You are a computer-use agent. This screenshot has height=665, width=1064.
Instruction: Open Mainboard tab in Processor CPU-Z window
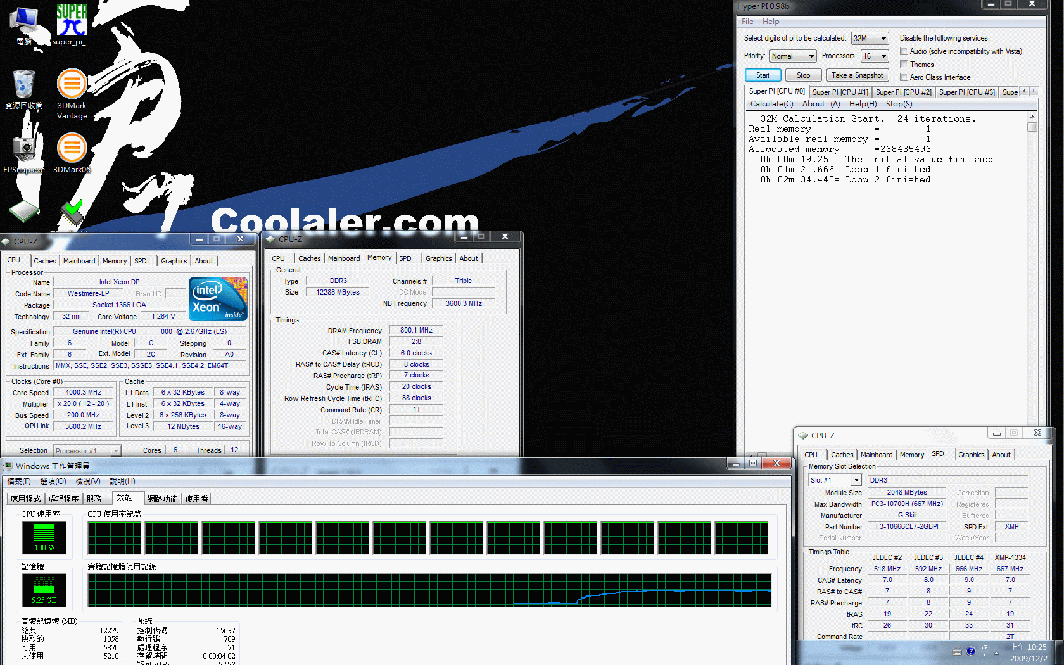(79, 261)
